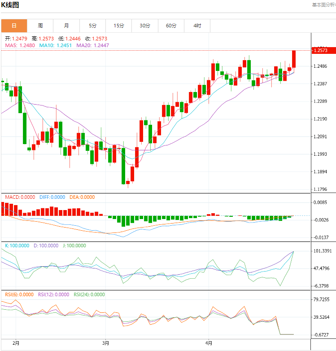Click the 3月 date axis marker
Screen dimensions: 336x351
click(x=105, y=343)
